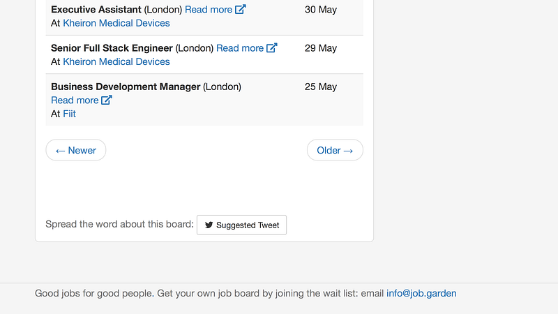Open Read more for Executive Assistant
Image resolution: width=558 pixels, height=314 pixels.
(209, 10)
